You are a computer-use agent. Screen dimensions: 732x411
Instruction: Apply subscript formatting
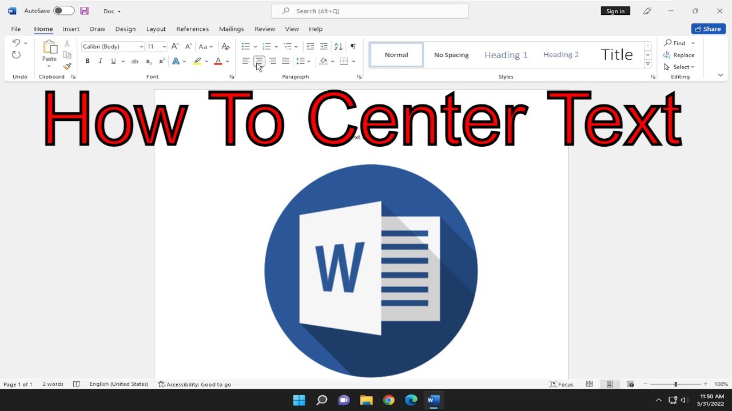pyautogui.click(x=149, y=61)
